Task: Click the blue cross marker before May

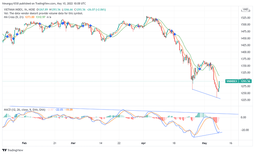Action: pyautogui.click(x=200, y=69)
